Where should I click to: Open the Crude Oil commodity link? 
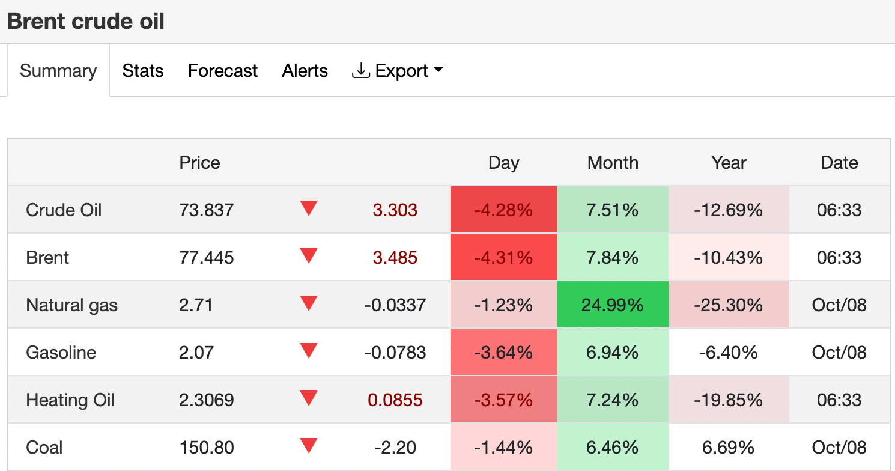click(64, 210)
